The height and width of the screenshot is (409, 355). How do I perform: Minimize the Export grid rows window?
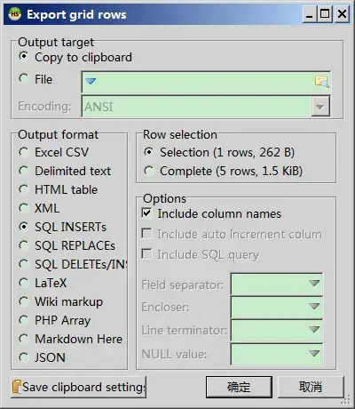[310, 14]
